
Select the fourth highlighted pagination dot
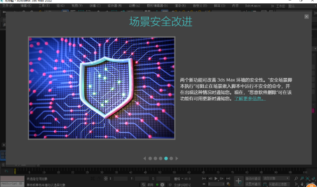[x=166, y=158]
